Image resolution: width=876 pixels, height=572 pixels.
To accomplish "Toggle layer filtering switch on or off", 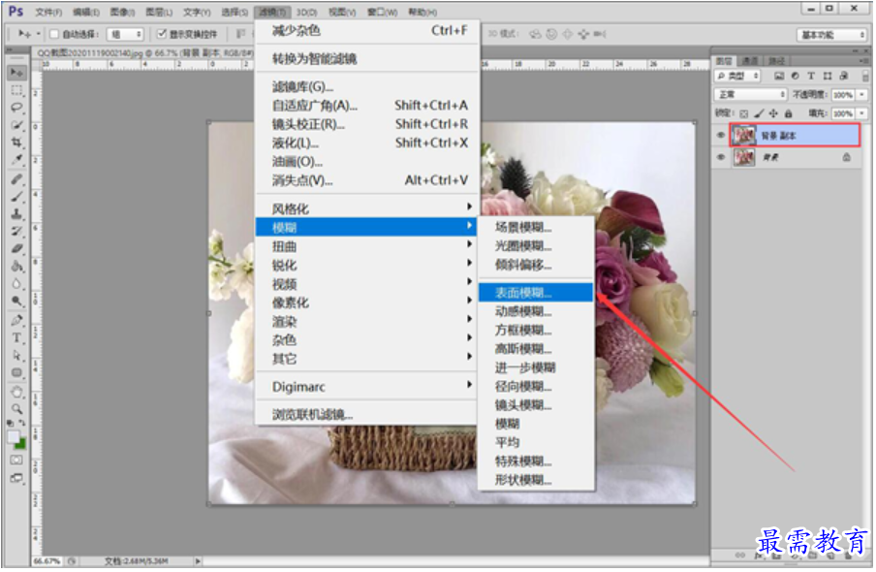I will pyautogui.click(x=865, y=76).
